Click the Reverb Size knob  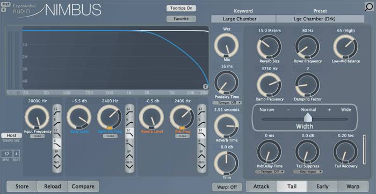pos(269,47)
